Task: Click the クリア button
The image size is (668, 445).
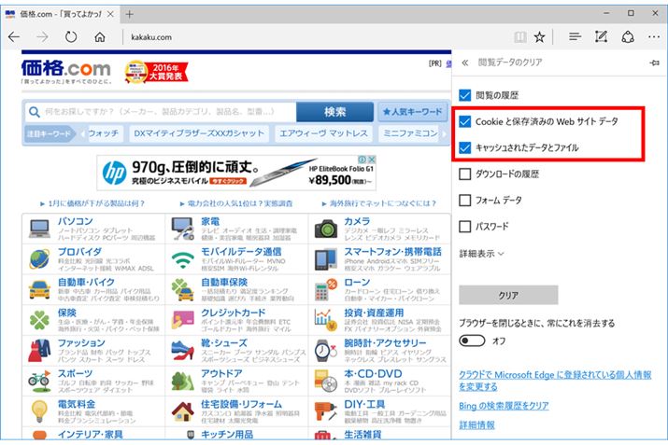Action: coord(508,295)
